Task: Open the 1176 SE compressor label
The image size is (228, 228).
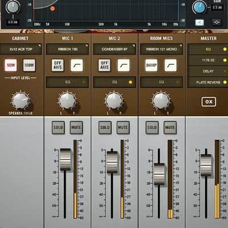Action: (x=208, y=60)
